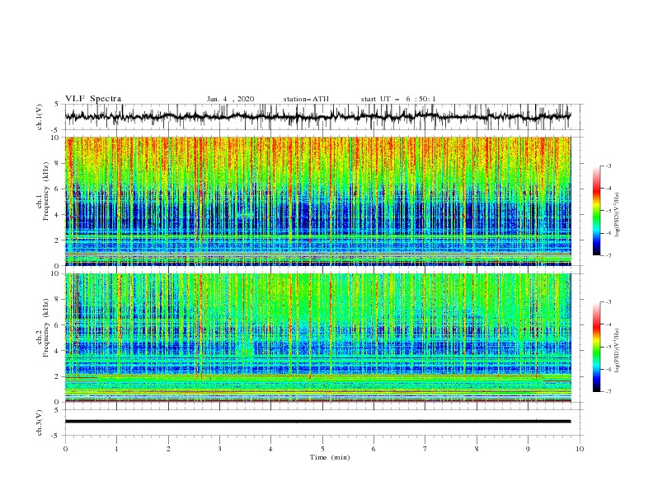653x504 pixels.
Task: Click the time axis tick label 1
Action: click(x=116, y=449)
